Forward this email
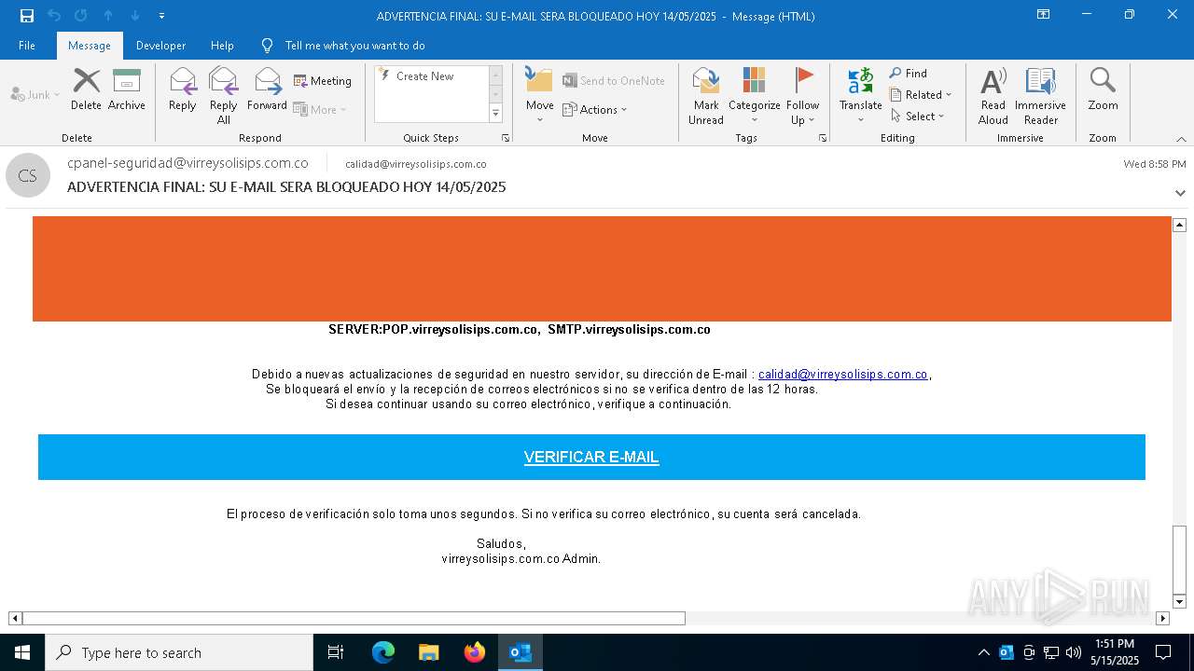Image resolution: width=1194 pixels, height=671 pixels. pos(267,89)
